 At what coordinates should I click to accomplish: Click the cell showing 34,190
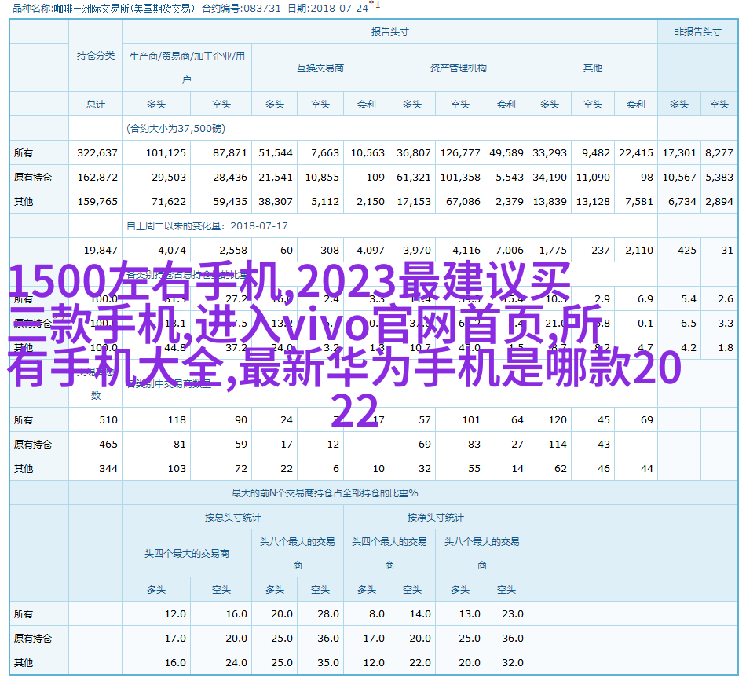click(550, 177)
